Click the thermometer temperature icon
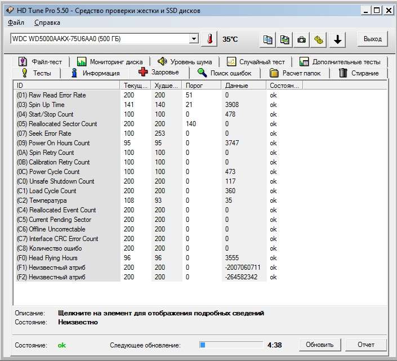 coord(209,39)
